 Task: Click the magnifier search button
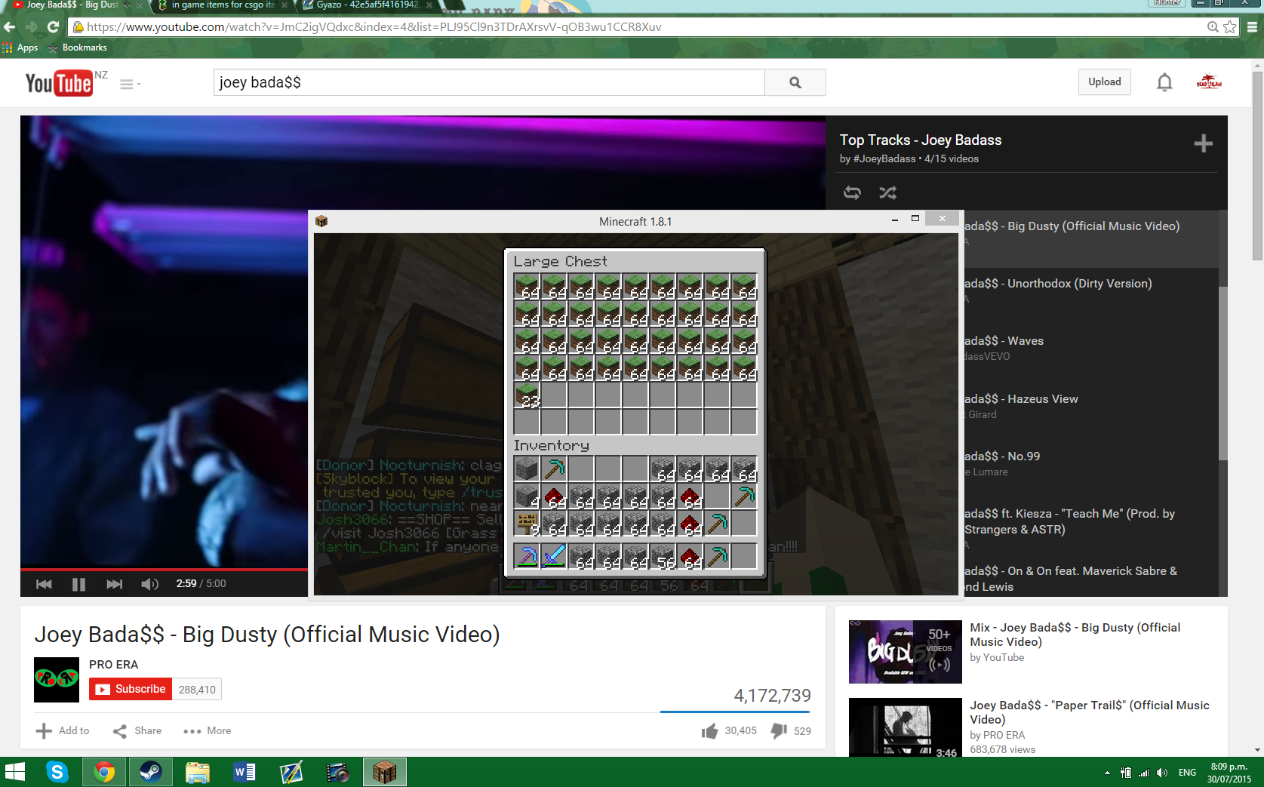[795, 82]
